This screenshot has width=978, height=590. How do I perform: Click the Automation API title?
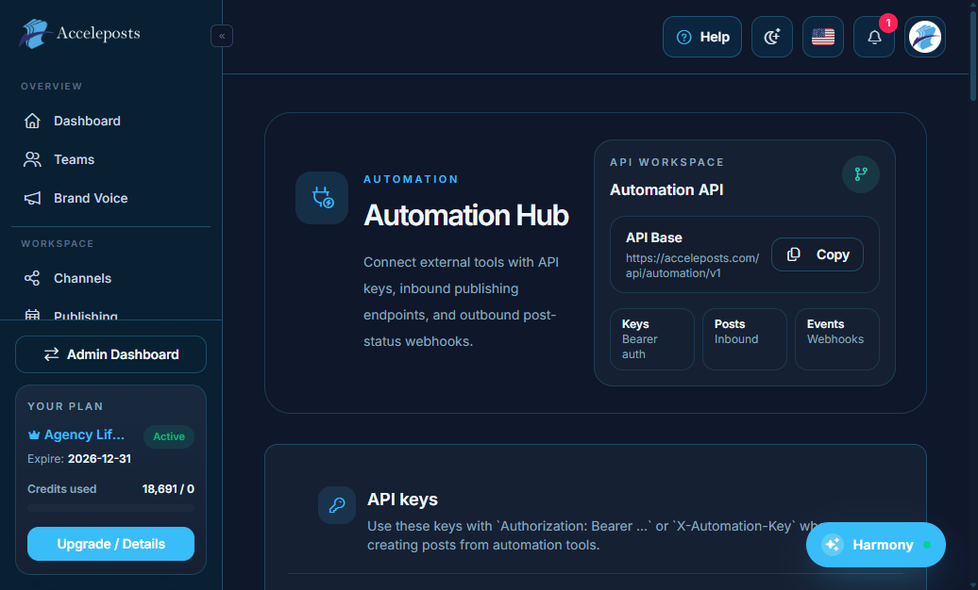click(666, 190)
